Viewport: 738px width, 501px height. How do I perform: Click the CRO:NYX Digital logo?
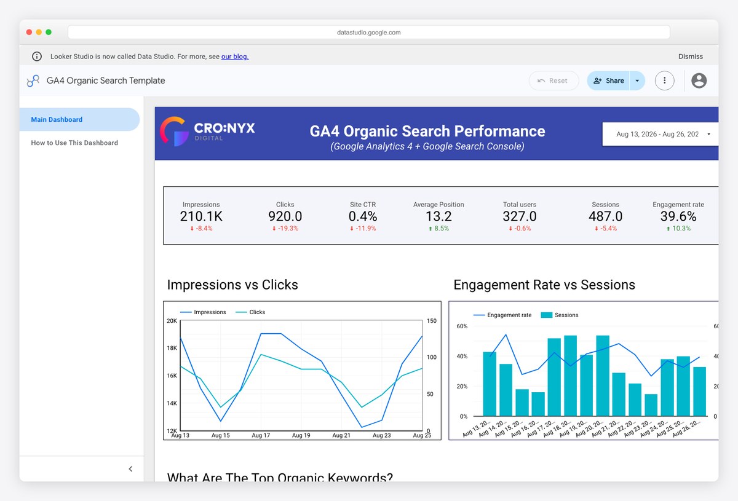pyautogui.click(x=207, y=132)
